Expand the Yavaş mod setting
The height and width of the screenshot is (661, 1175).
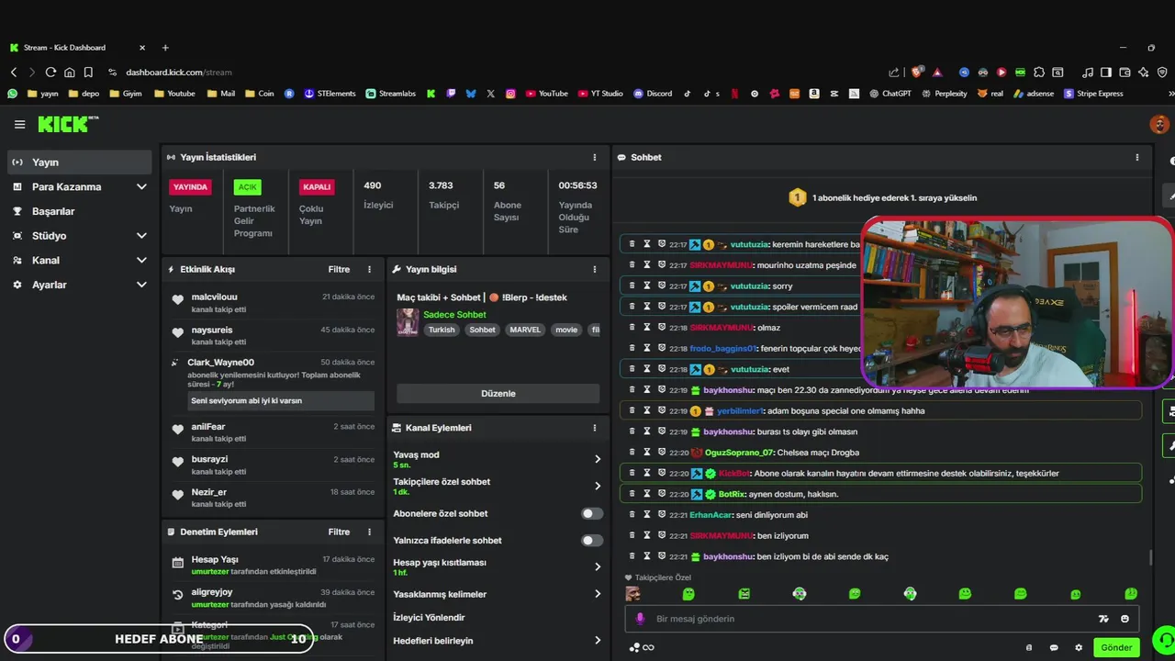tap(598, 459)
